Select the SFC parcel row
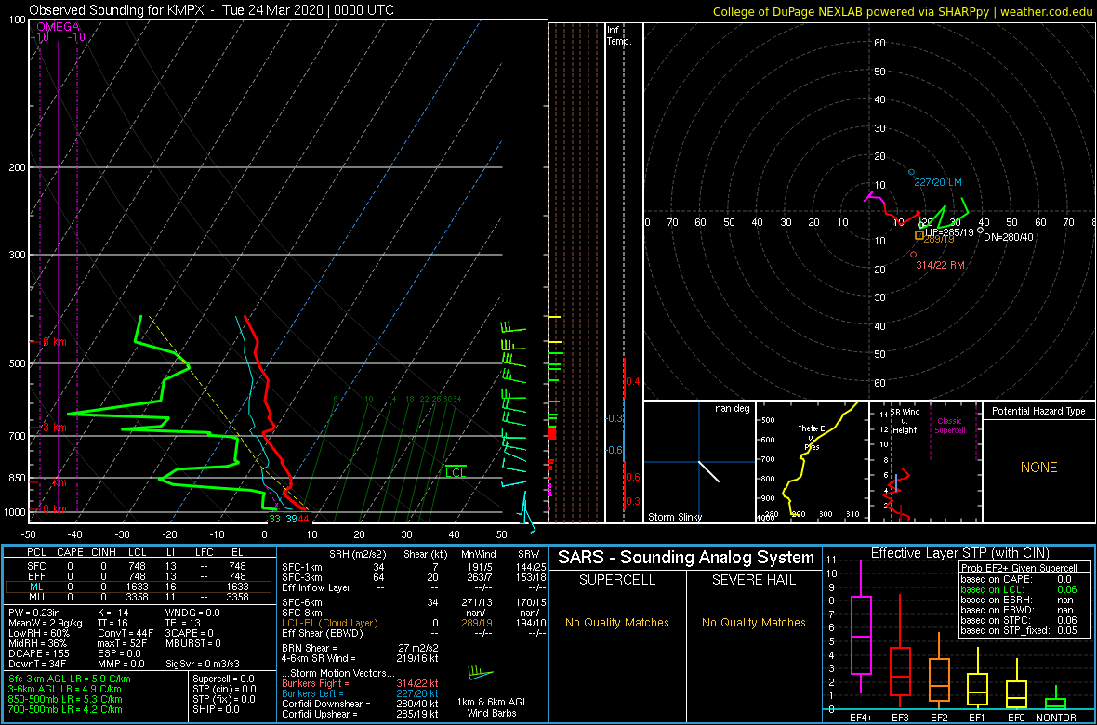The height and width of the screenshot is (725, 1097). (138, 565)
